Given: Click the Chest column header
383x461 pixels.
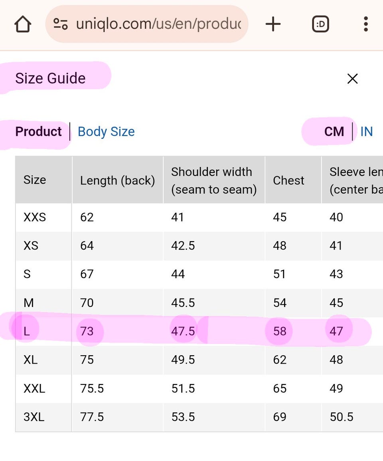Looking at the screenshot, I should (x=288, y=180).
